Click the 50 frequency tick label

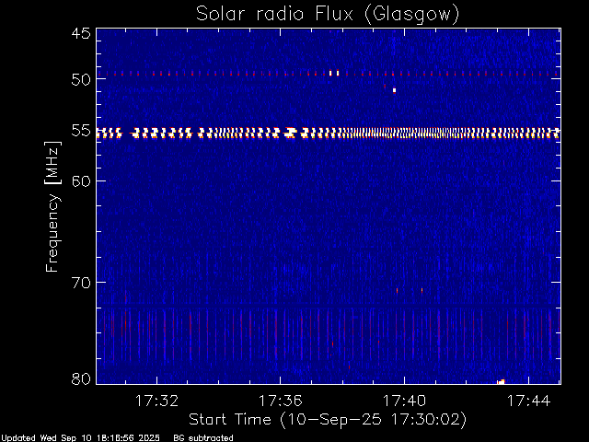pos(81,79)
